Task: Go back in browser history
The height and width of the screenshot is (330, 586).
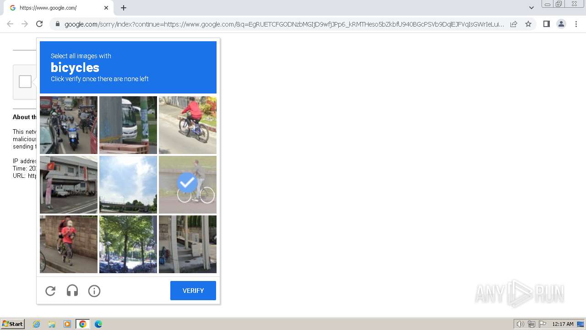Action: (10, 24)
